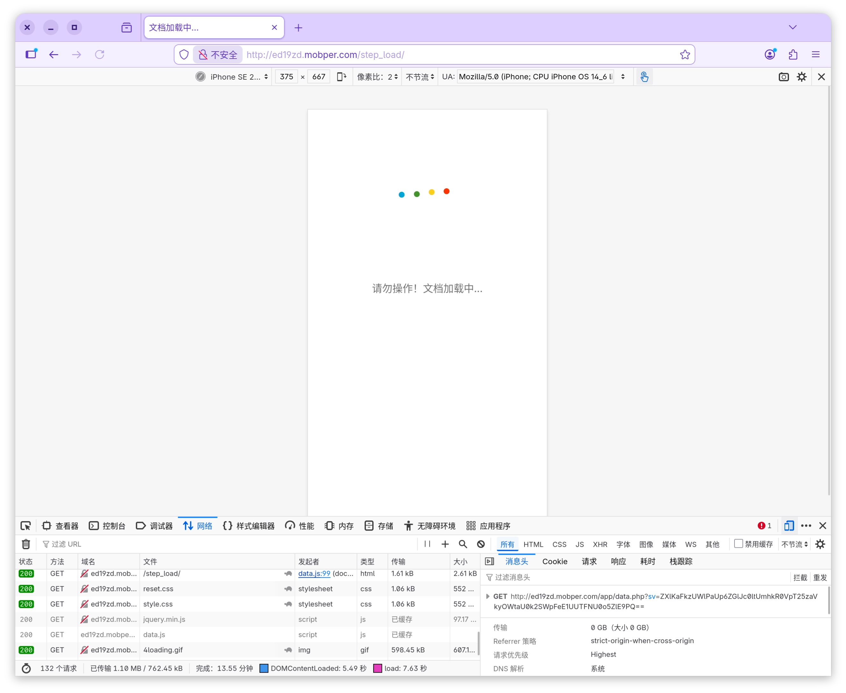The height and width of the screenshot is (693, 846).
Task: Expand the GET request URL details
Action: (x=487, y=597)
